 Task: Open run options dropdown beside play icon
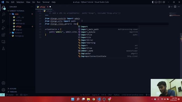coord(172,7)
